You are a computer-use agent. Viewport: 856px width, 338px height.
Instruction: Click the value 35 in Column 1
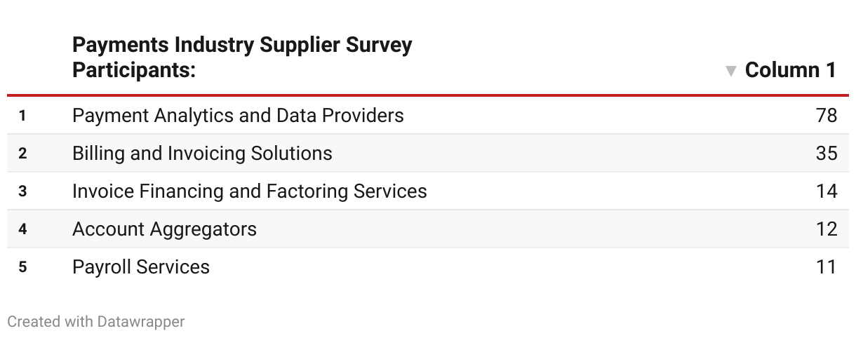click(827, 153)
